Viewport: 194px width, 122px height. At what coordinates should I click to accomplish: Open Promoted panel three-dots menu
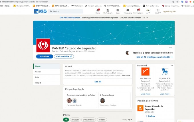172,66
